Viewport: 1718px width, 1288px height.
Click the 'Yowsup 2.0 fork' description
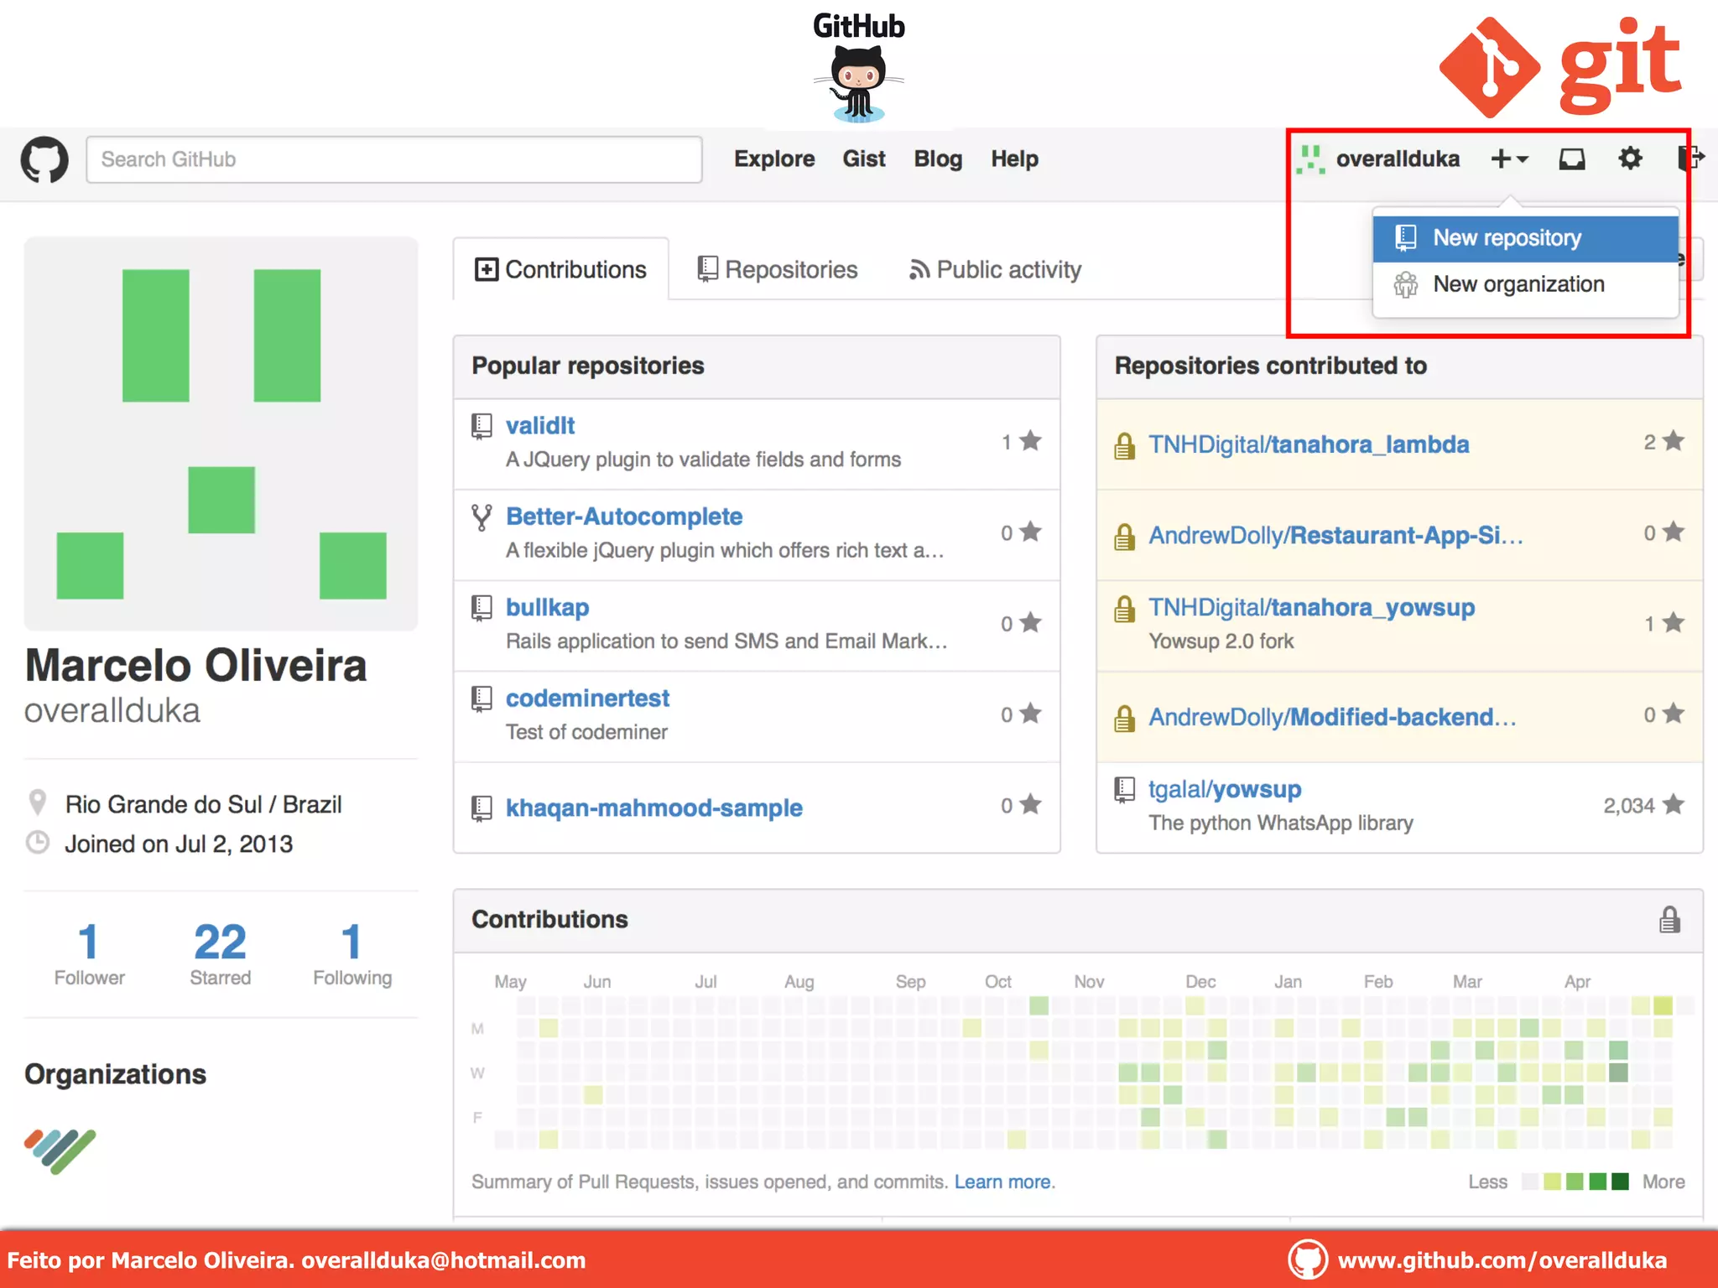(x=1221, y=641)
